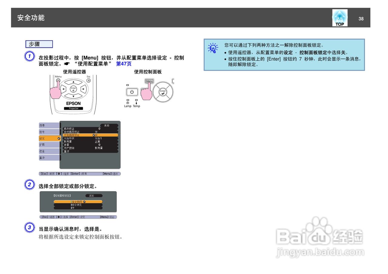Click the Lamp indicator on the control panel

click(x=128, y=103)
